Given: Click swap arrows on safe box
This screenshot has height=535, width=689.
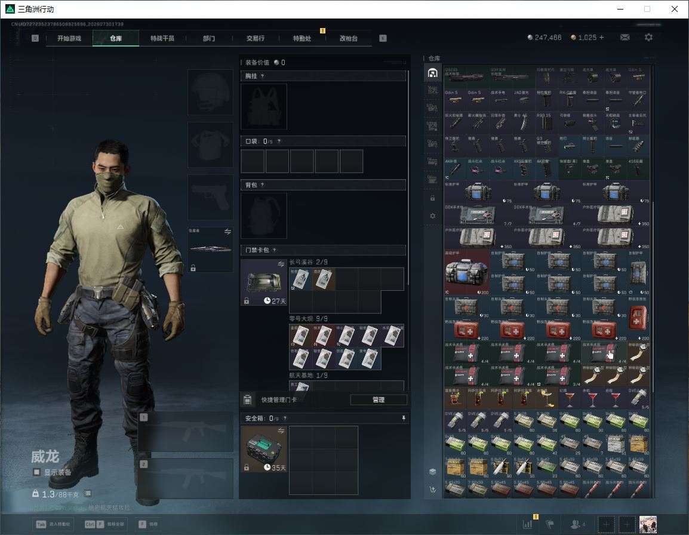Looking at the screenshot, I should coord(281,431).
